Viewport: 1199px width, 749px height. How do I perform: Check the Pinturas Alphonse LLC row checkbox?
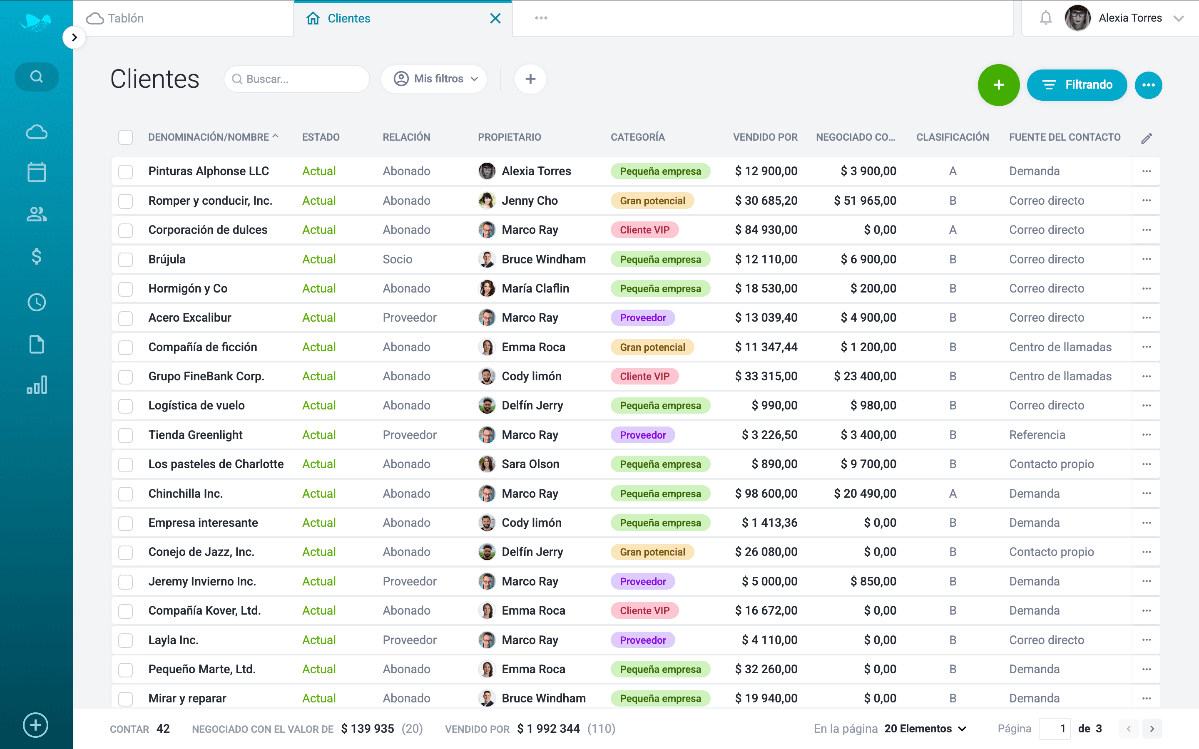pos(125,171)
